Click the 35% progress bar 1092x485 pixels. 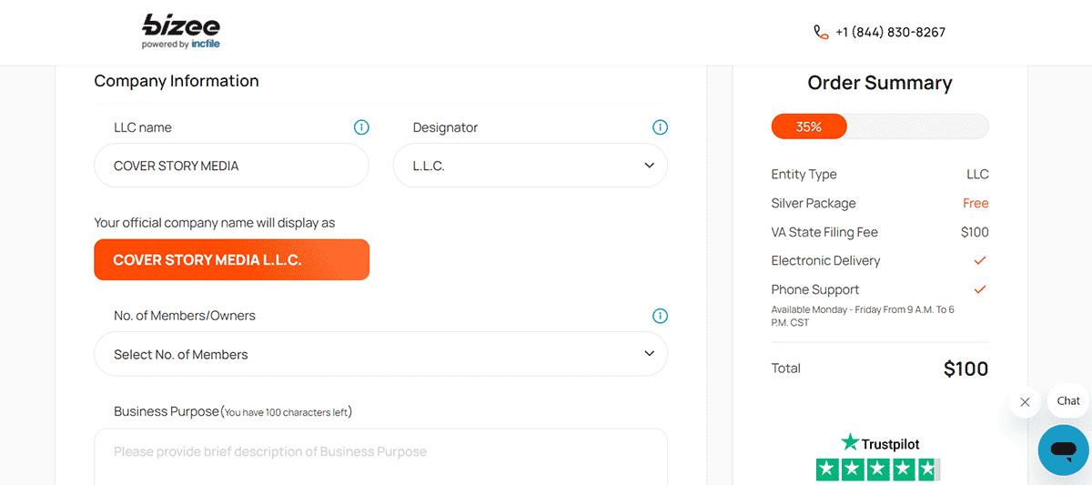click(x=879, y=126)
